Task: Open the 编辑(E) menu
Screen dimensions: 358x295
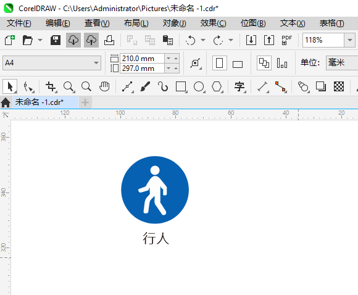Action: [x=58, y=23]
